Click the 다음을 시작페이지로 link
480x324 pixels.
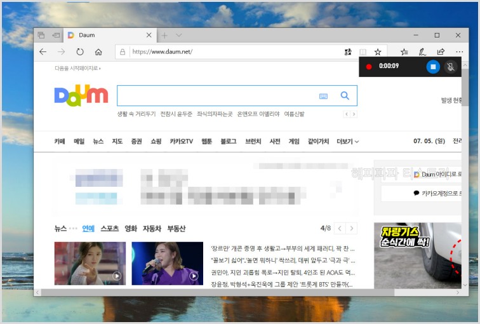pos(77,68)
